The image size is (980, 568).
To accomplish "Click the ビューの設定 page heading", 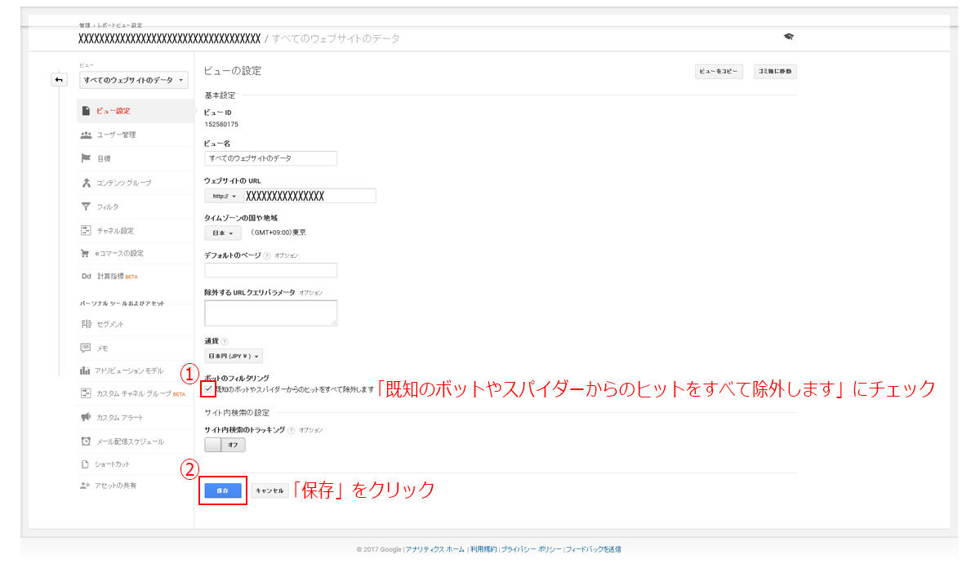I will [233, 71].
